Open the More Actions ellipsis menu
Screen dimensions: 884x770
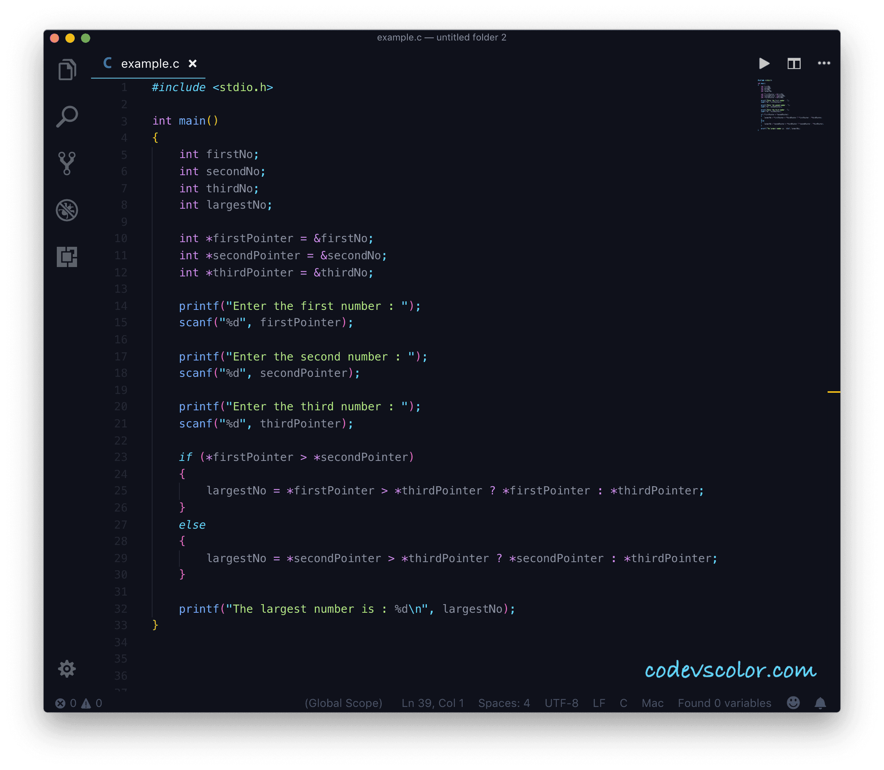coord(823,63)
